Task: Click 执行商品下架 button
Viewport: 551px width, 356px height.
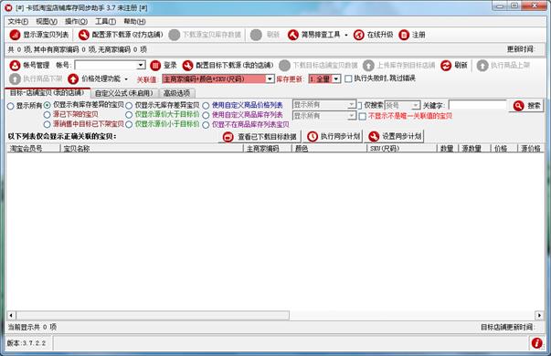Action: click(x=36, y=79)
